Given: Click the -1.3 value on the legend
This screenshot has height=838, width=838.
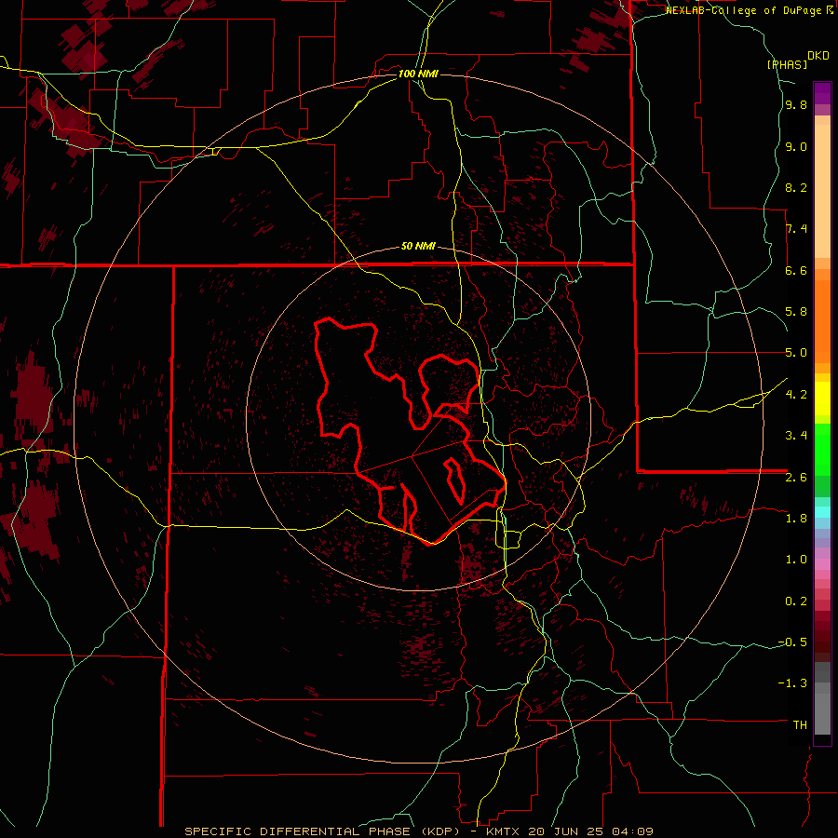Looking at the screenshot, I should 792,683.
